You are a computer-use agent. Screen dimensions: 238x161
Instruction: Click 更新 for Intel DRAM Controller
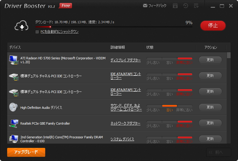tap(210, 139)
